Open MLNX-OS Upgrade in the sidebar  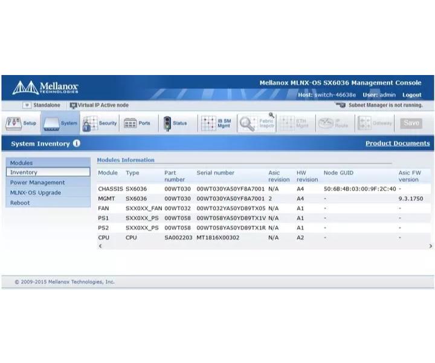coord(48,192)
